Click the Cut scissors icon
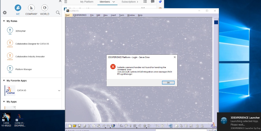Viewport: 261px width, 131px height. click(x=89, y=126)
